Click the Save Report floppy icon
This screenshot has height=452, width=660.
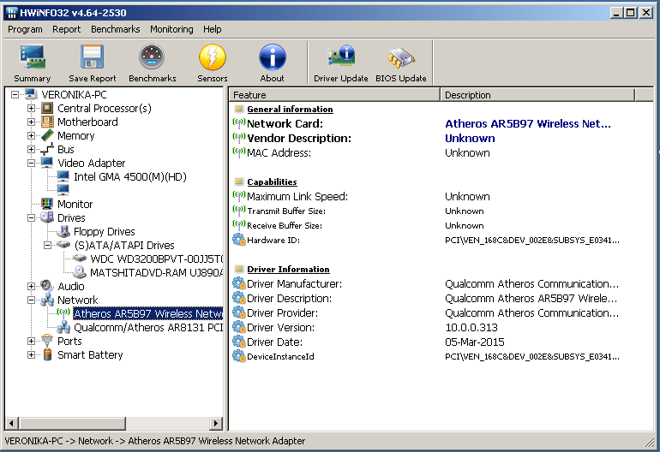[93, 57]
